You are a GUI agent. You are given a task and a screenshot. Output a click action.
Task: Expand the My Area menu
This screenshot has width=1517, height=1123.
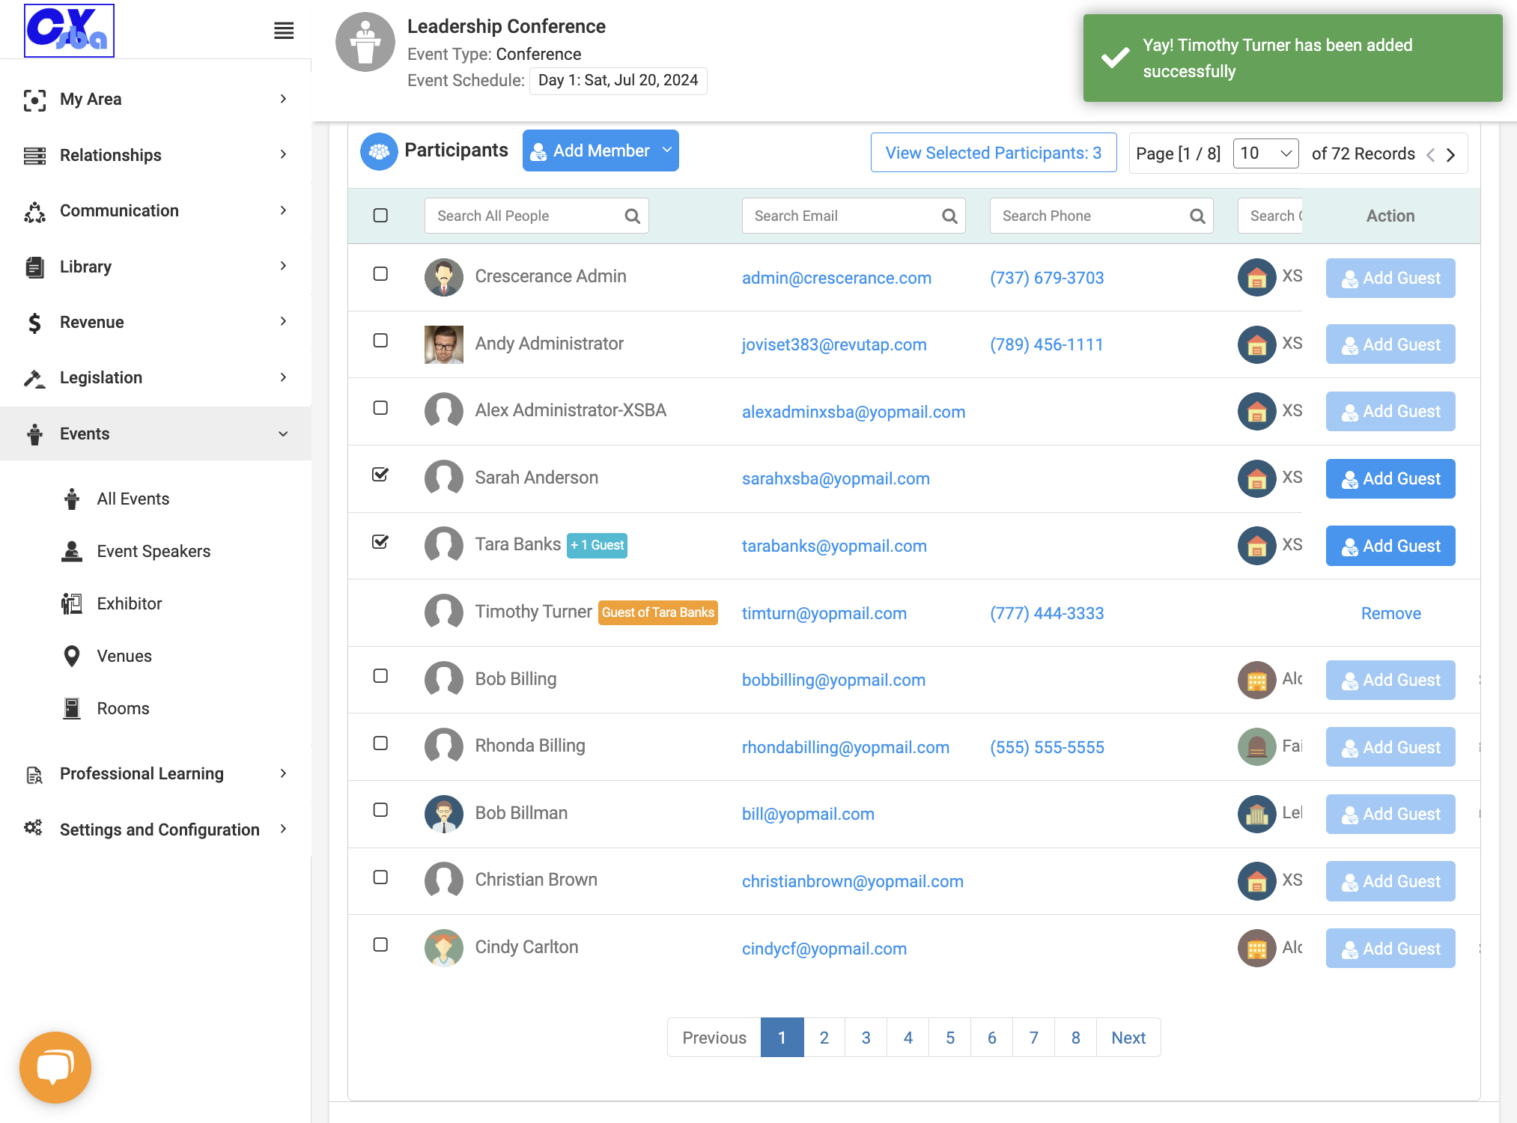click(156, 99)
